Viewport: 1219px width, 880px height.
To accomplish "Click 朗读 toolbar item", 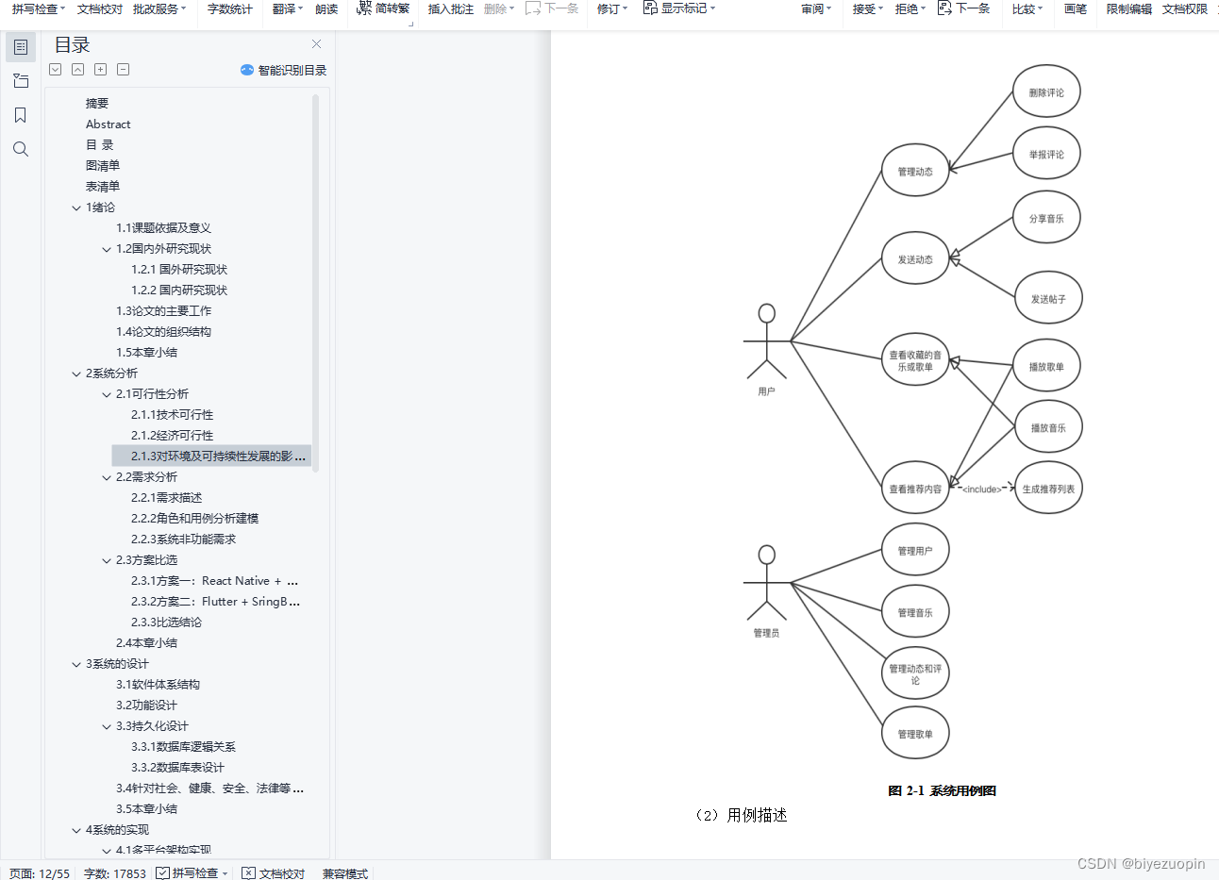I will (x=326, y=8).
